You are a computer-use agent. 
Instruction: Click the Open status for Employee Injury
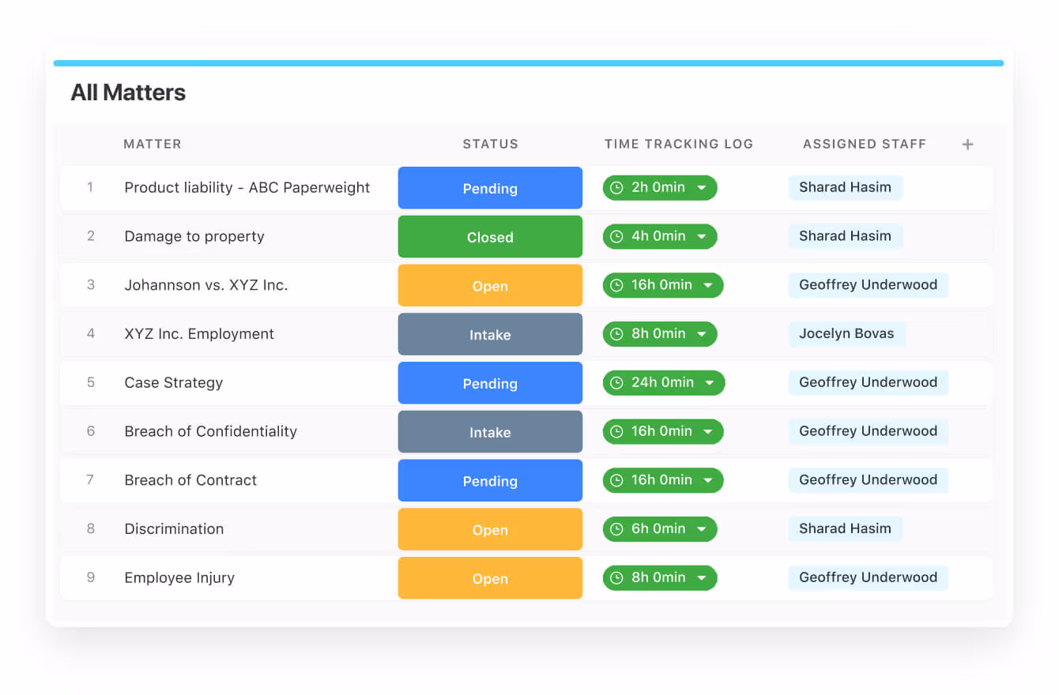tap(490, 578)
